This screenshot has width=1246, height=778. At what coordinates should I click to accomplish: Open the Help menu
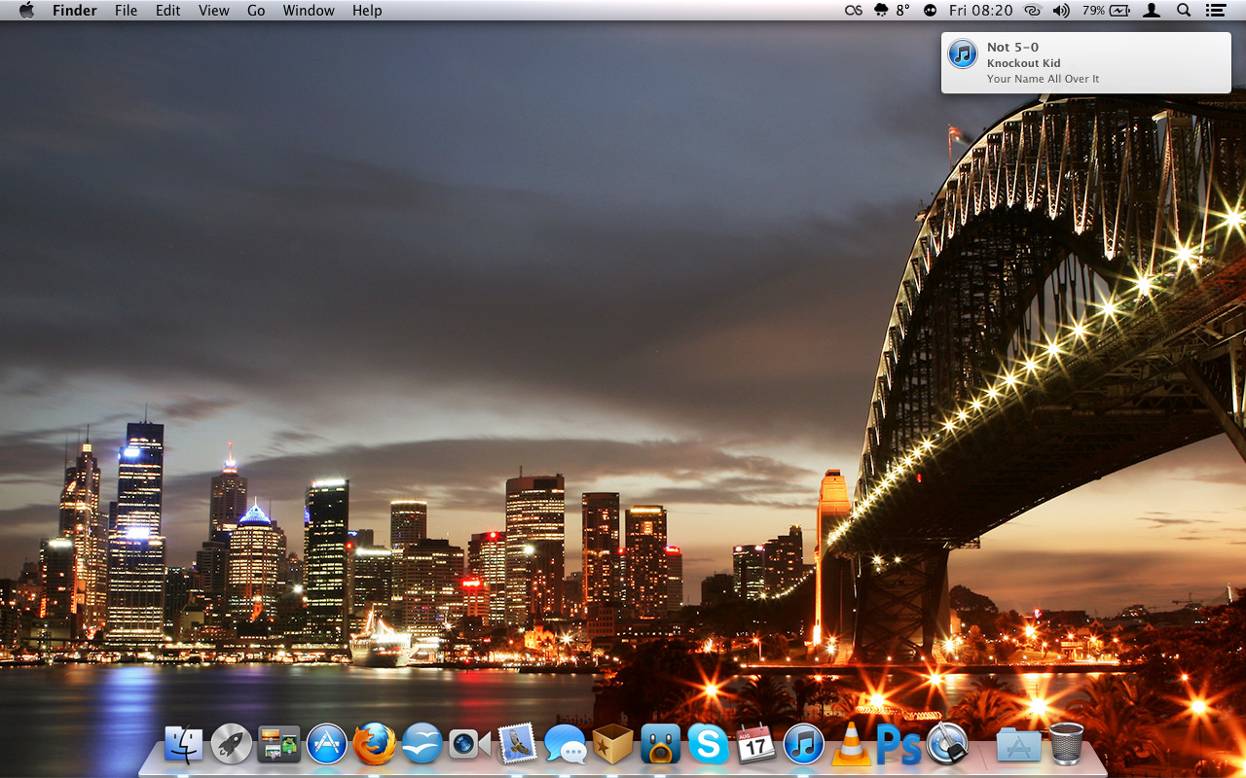pyautogui.click(x=367, y=11)
